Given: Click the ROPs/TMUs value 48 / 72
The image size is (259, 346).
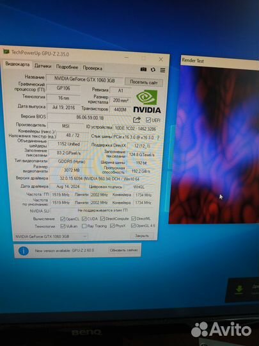Looking at the screenshot, I should (73, 135).
